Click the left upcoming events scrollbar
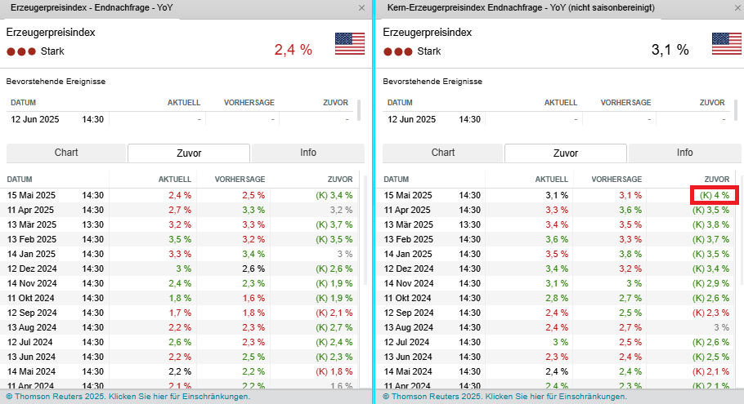744x404 pixels. (359, 110)
